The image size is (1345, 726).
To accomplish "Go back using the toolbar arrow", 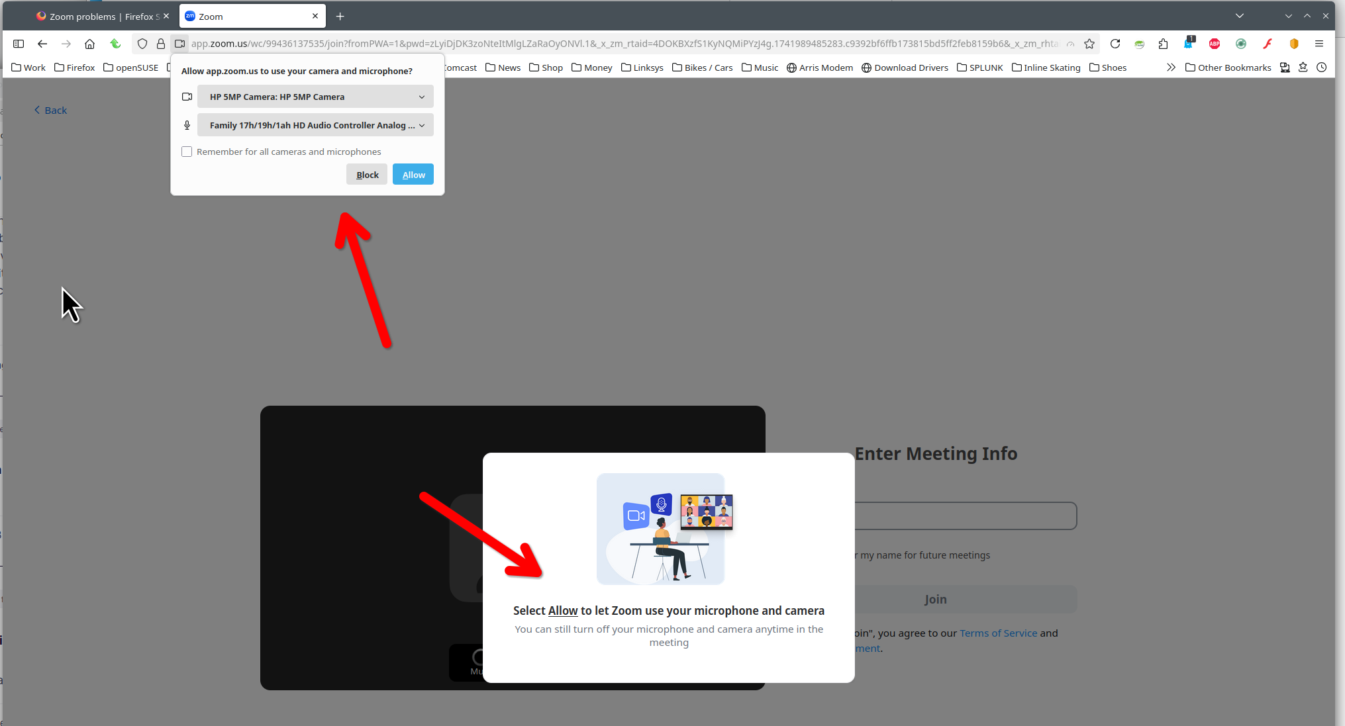I will (42, 44).
